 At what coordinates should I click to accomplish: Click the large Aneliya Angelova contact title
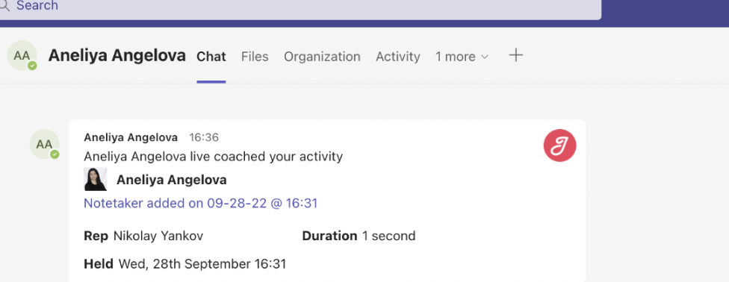point(117,55)
